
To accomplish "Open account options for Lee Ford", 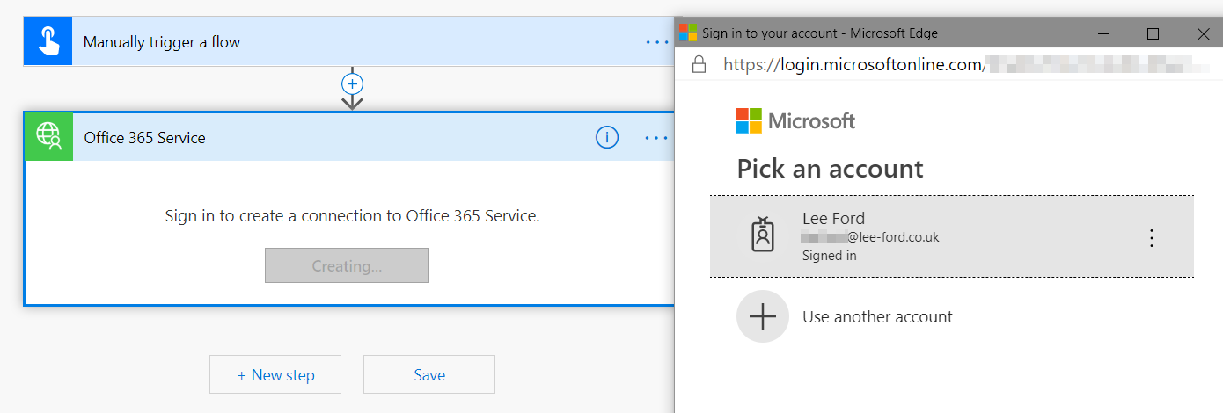I will pyautogui.click(x=1151, y=237).
